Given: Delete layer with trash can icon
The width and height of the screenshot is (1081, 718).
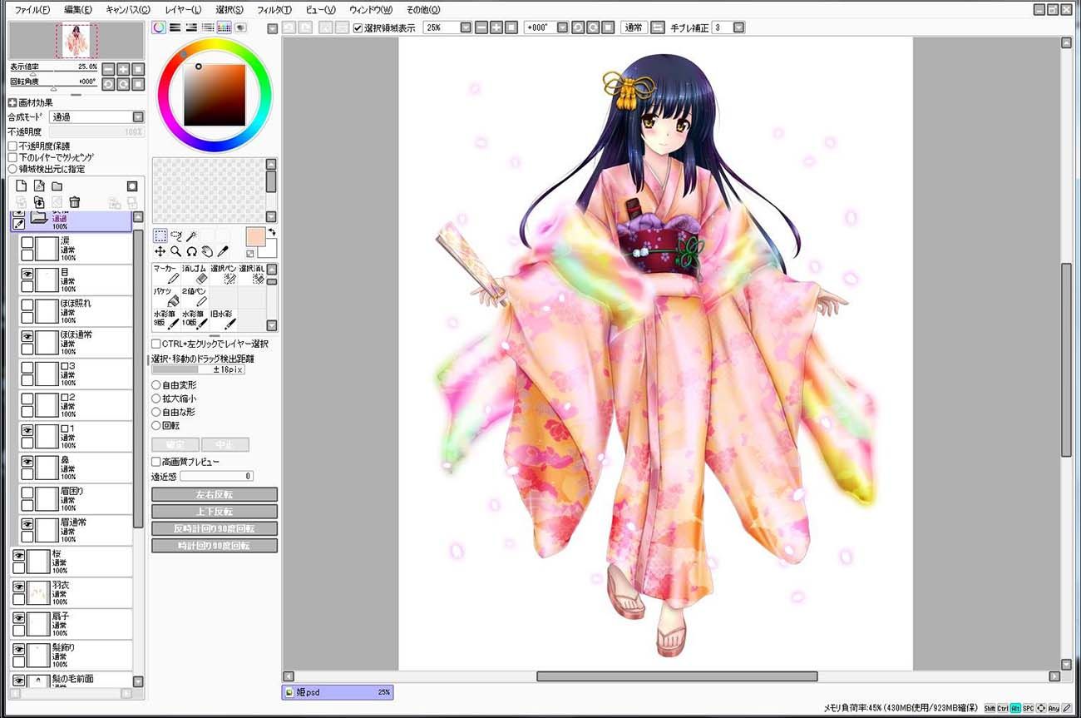Looking at the screenshot, I should click(x=74, y=202).
